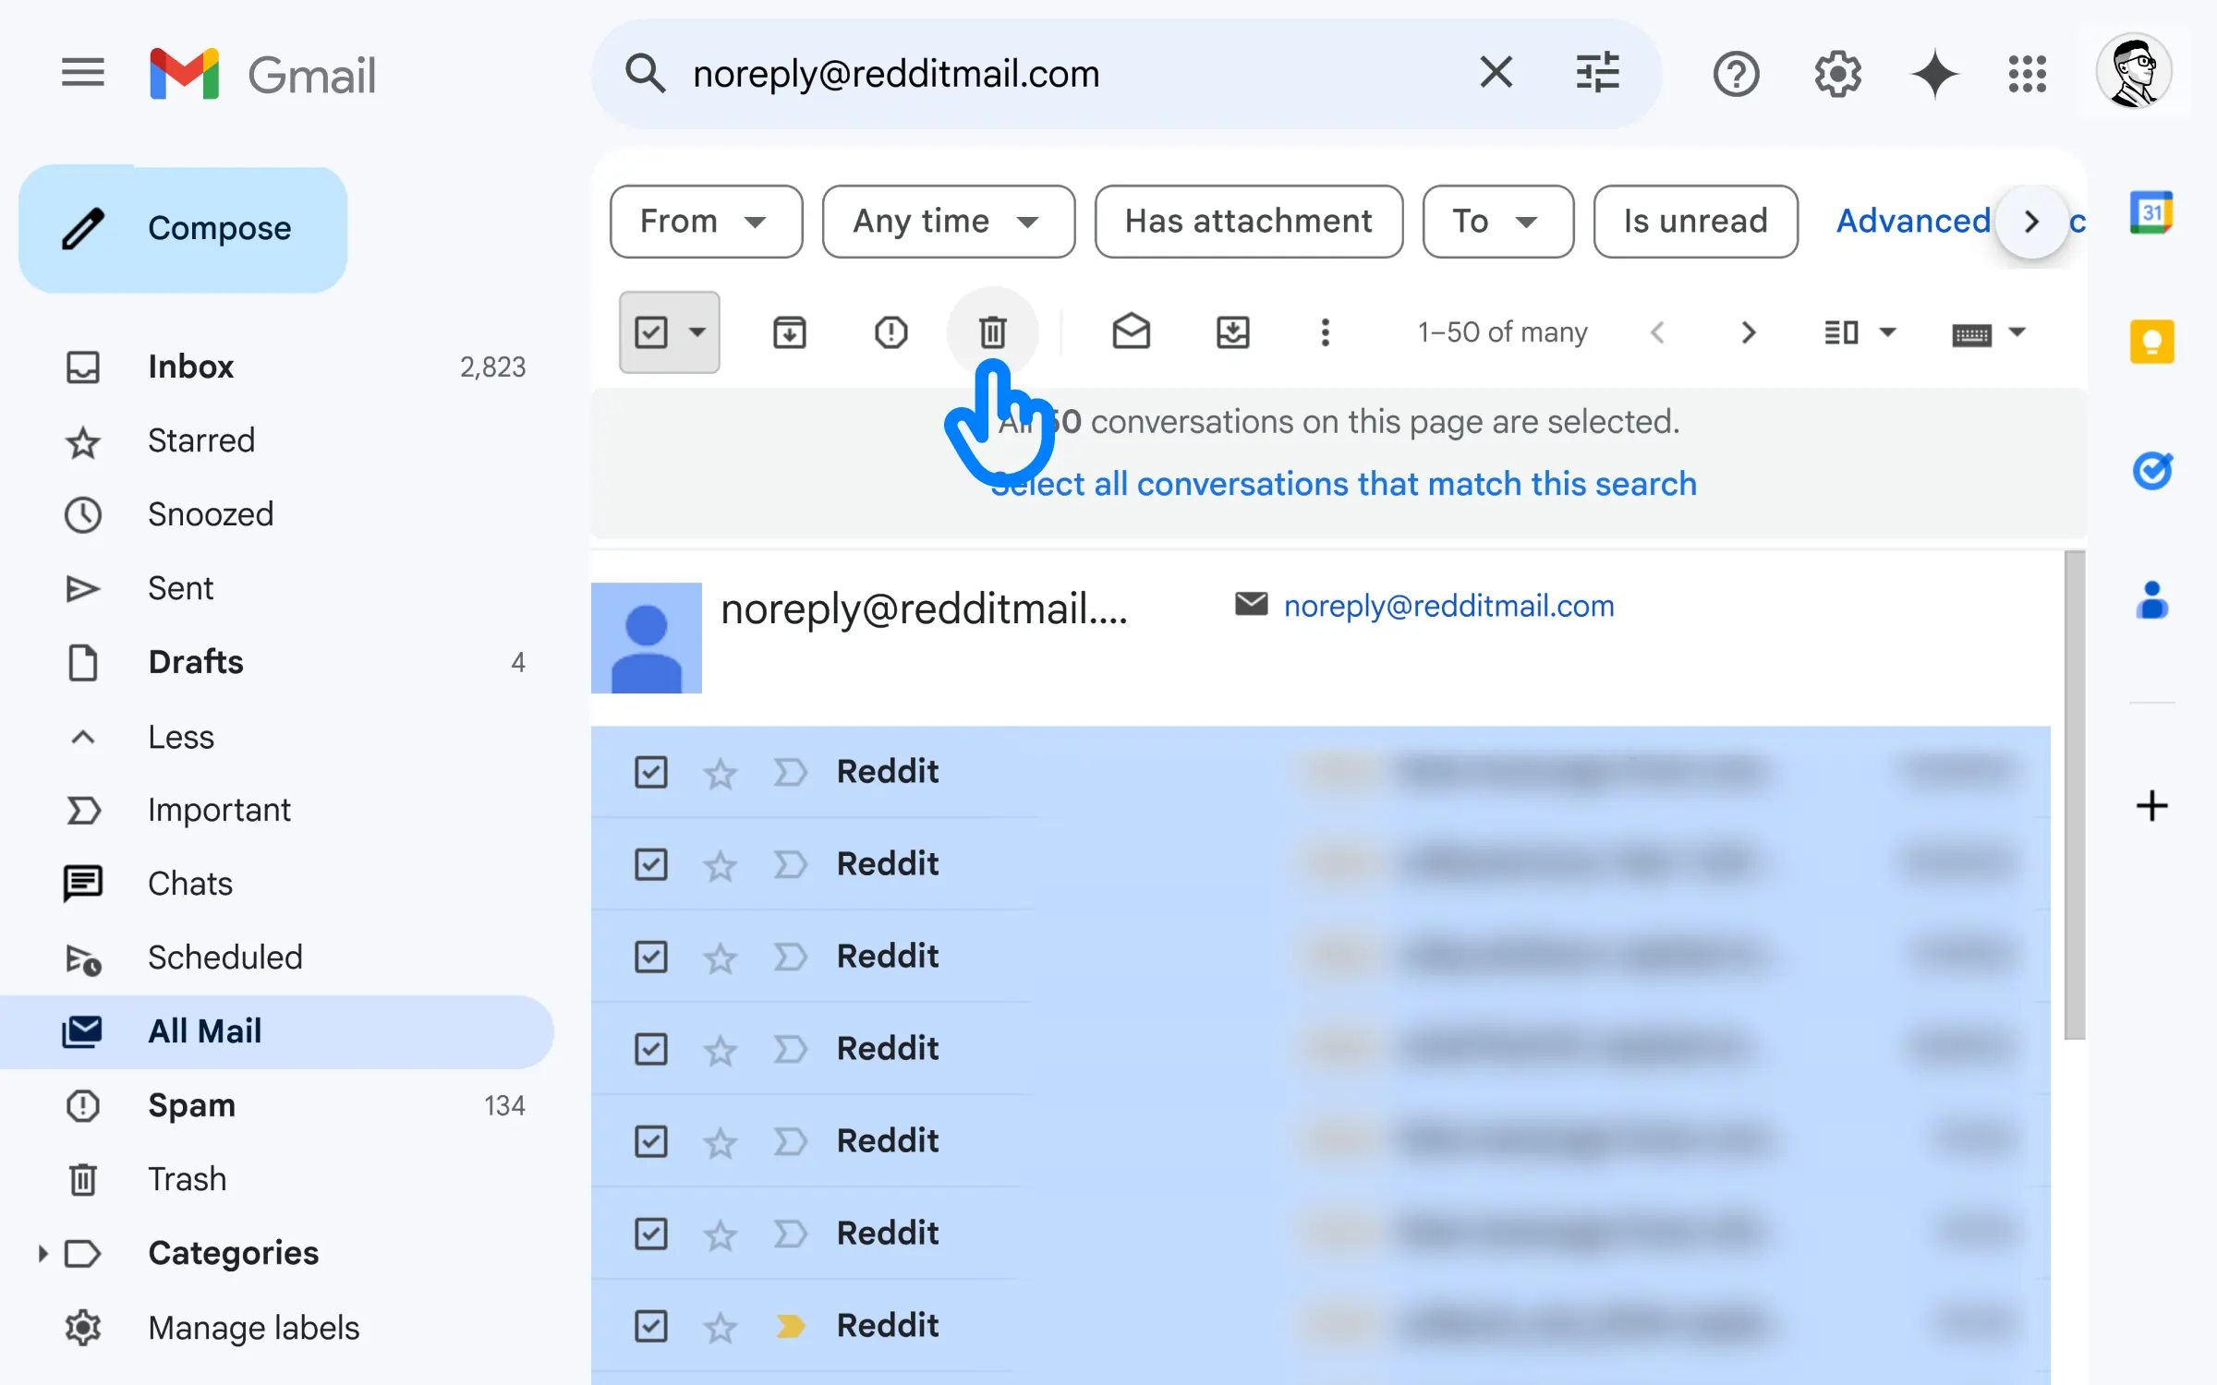Clear the search with the X icon

click(1496, 72)
